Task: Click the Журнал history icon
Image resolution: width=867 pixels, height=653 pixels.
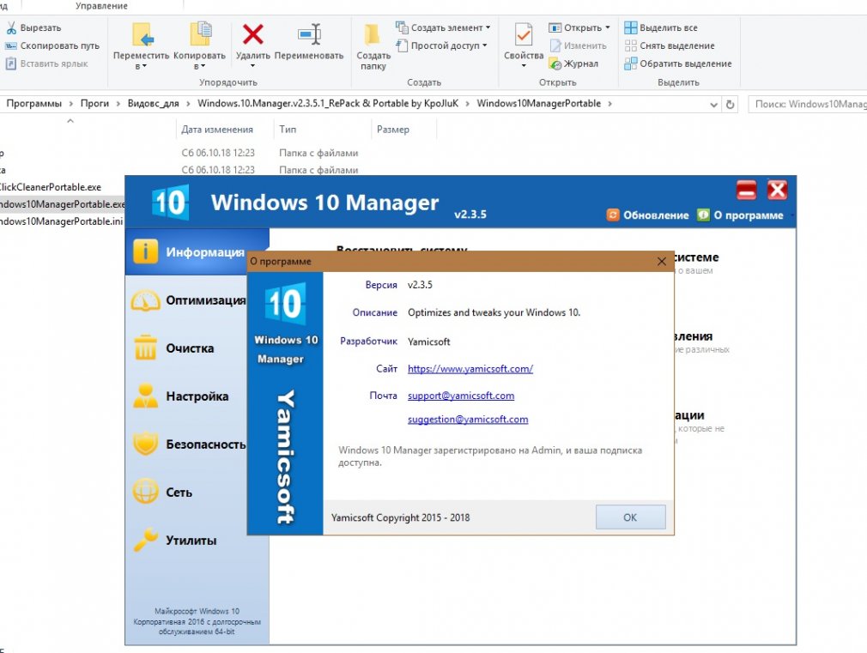Action: click(x=555, y=64)
